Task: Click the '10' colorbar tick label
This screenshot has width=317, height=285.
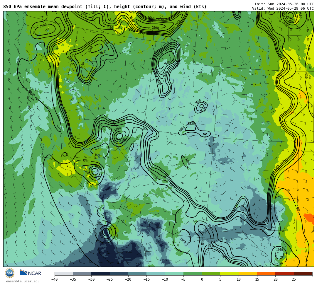Action: pyautogui.click(x=239, y=279)
